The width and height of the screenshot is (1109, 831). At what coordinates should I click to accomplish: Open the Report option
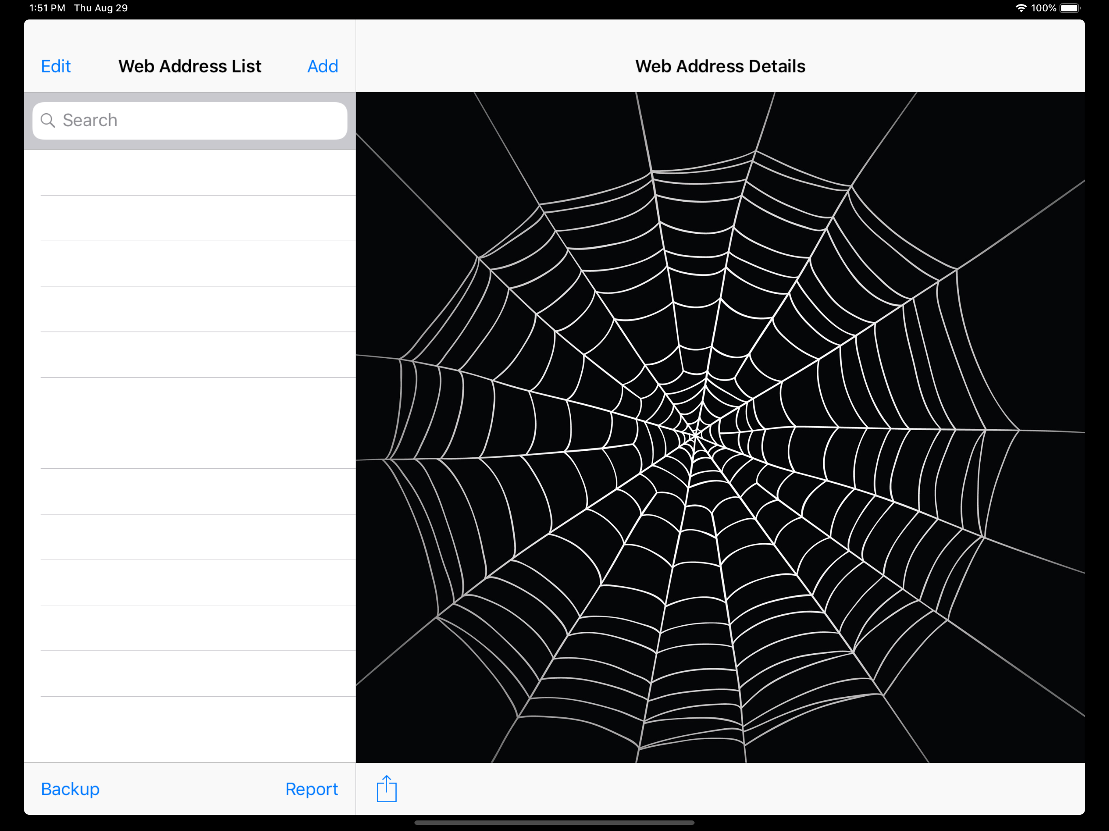point(311,789)
